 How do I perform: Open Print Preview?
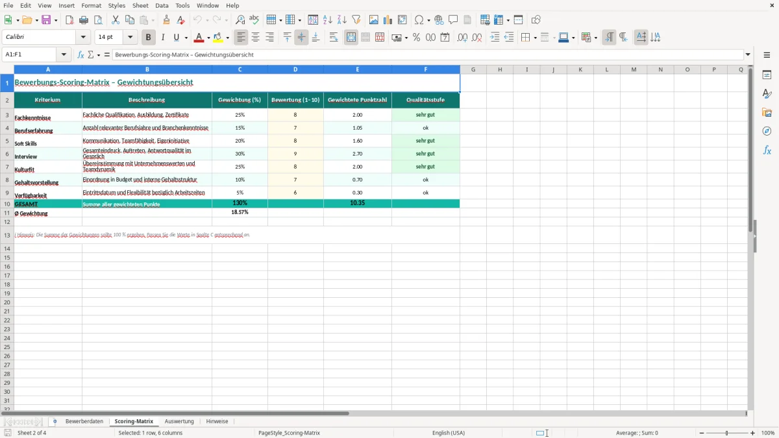[98, 20]
